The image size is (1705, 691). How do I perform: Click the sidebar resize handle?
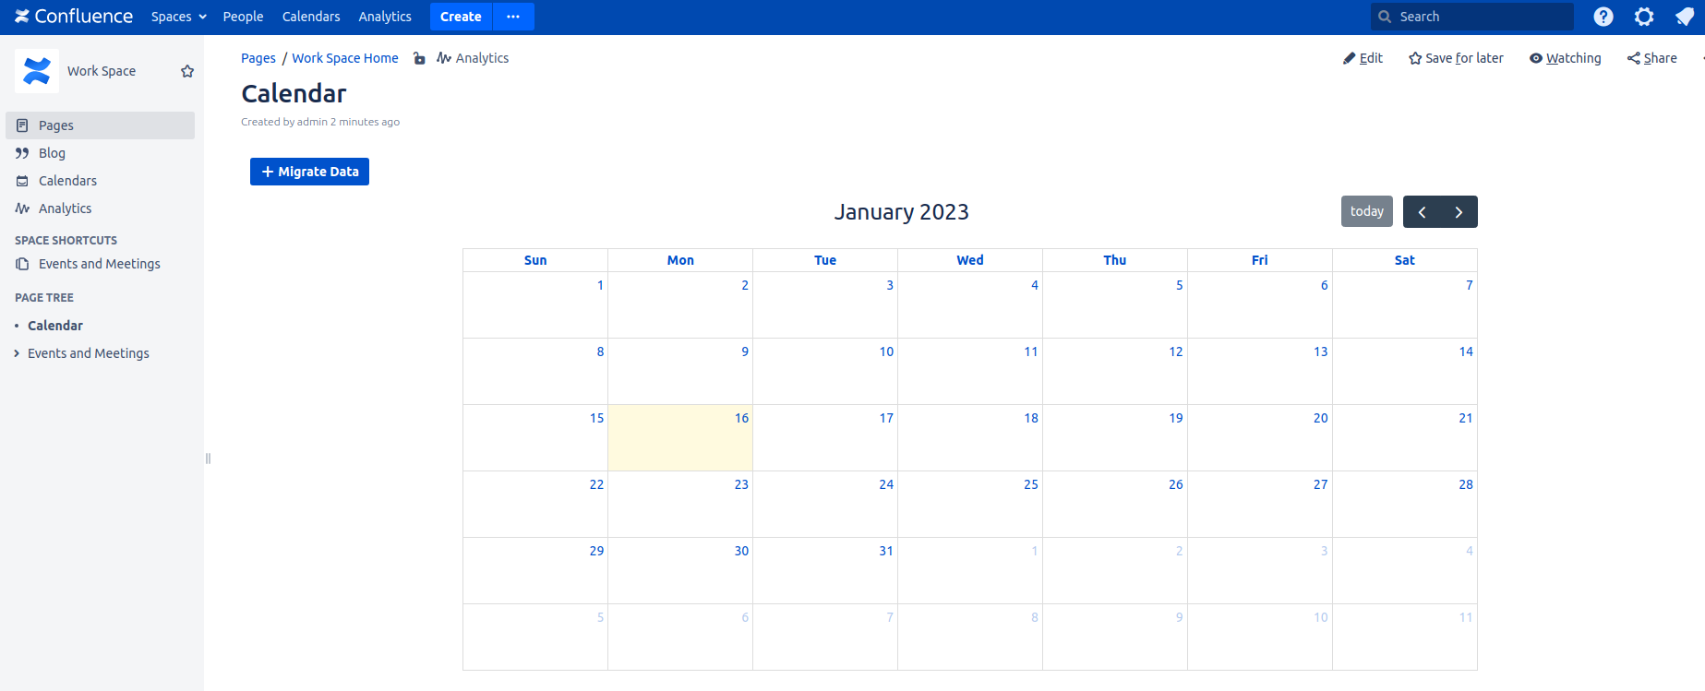[x=208, y=459]
